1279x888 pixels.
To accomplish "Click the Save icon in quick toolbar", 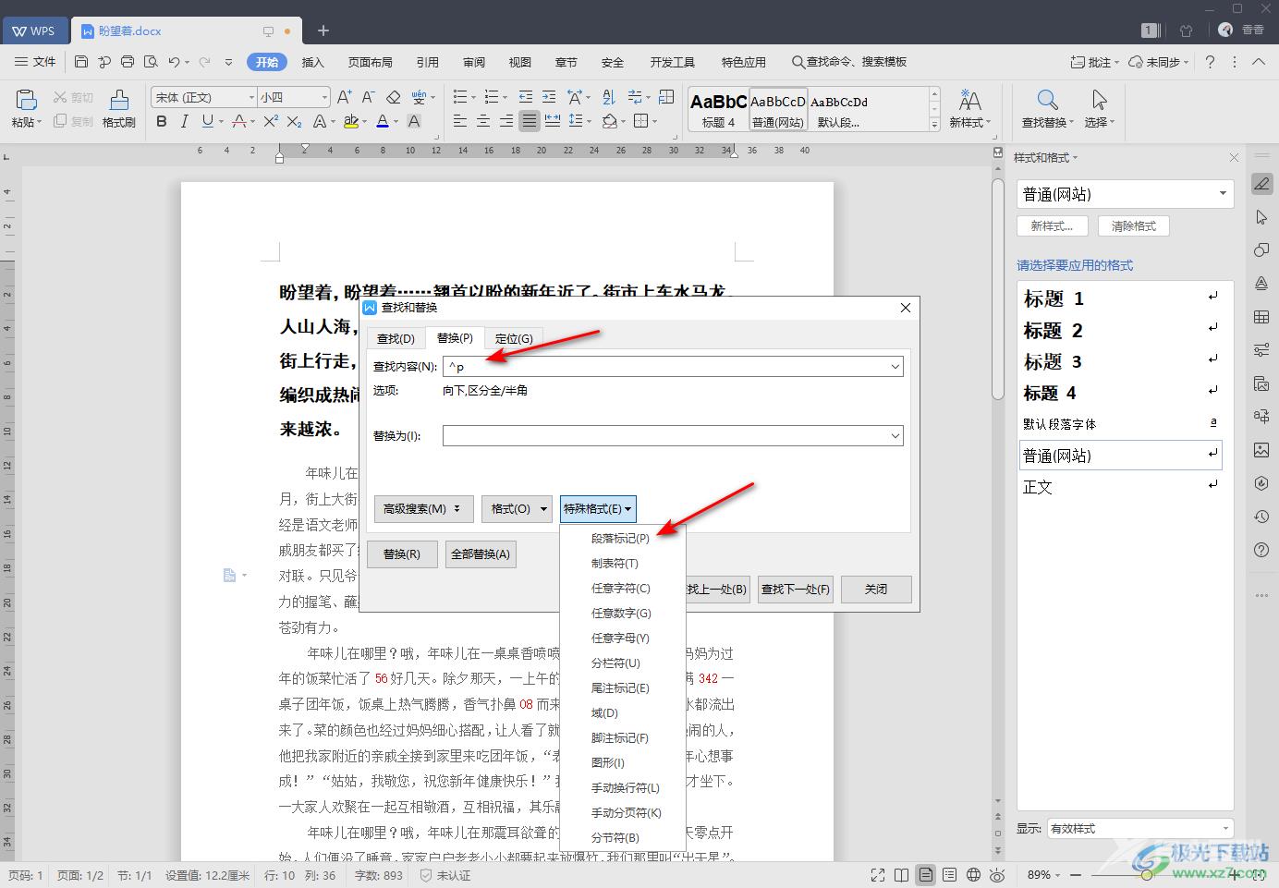I will (x=81, y=62).
